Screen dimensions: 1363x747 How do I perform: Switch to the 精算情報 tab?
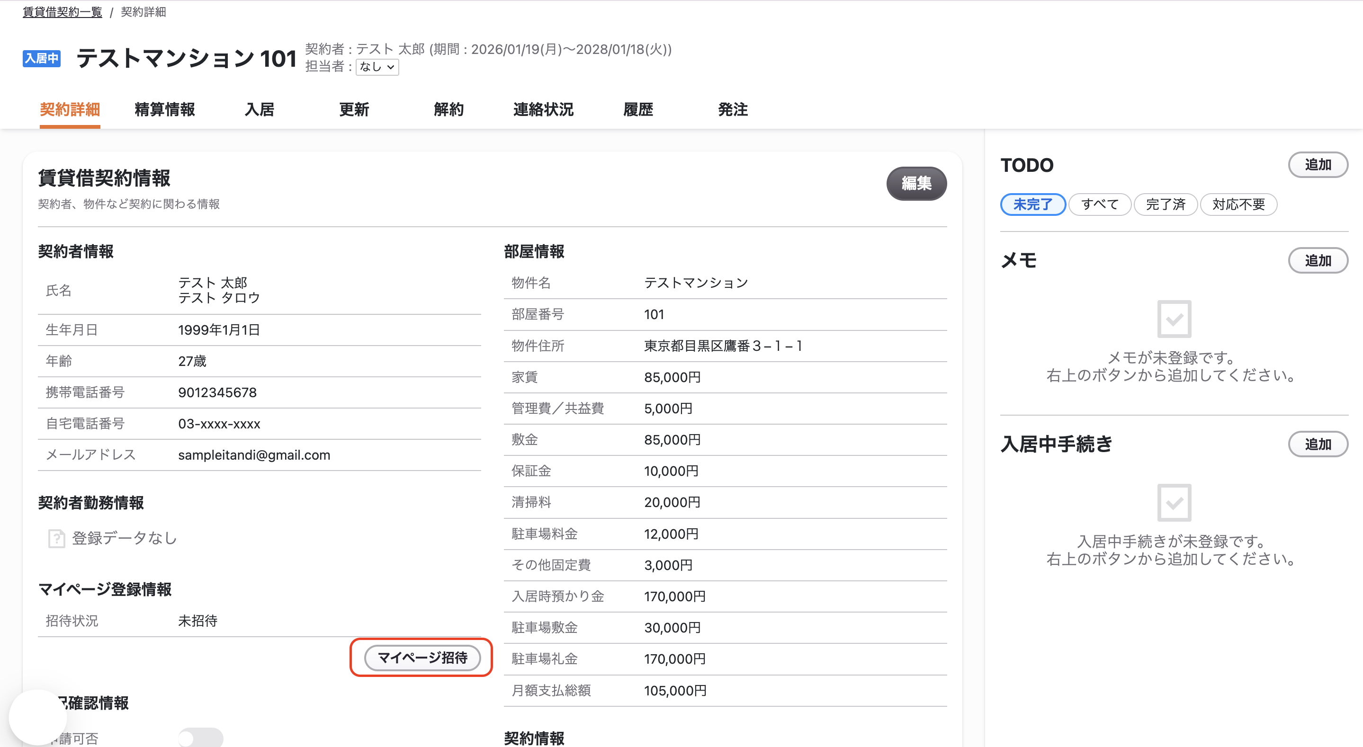coord(164,109)
